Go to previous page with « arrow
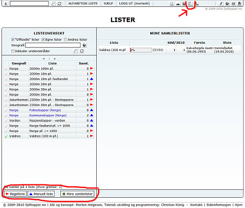This screenshot has height=208, width=245. click(44, 58)
